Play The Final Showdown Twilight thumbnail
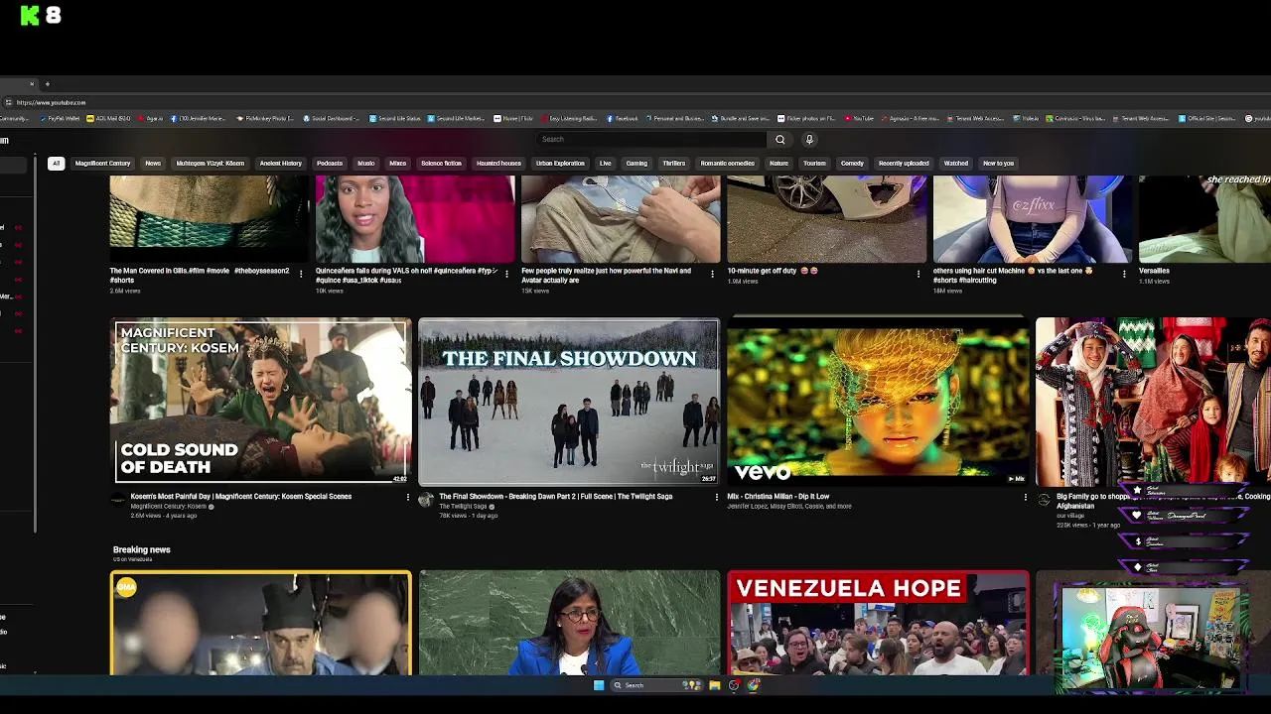The image size is (1271, 714). click(x=569, y=401)
